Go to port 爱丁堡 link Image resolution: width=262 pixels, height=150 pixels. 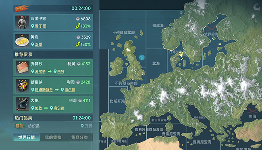(40, 26)
